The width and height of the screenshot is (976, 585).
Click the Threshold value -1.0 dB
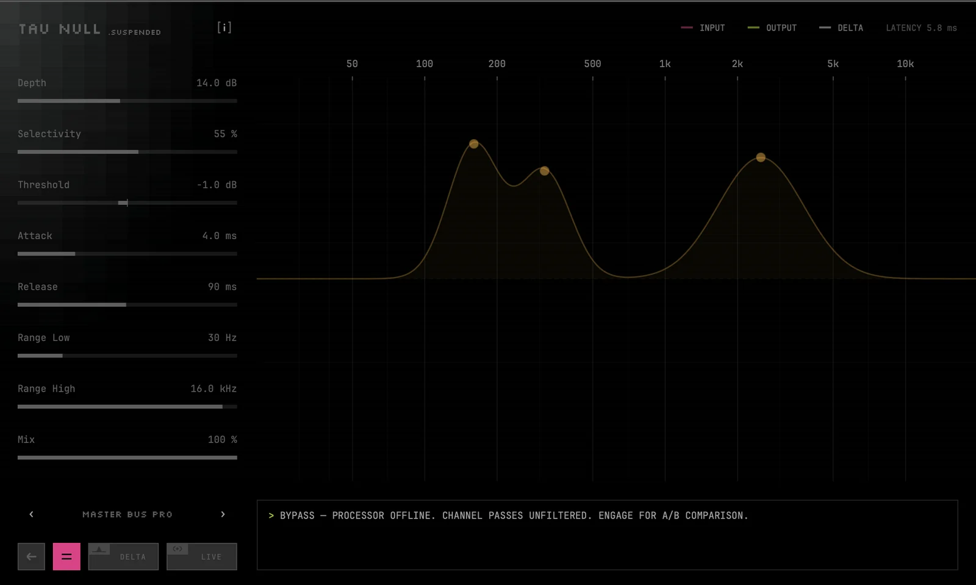pos(217,185)
